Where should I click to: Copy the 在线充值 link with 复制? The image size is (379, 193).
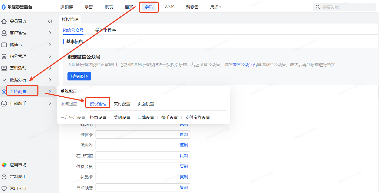[184, 156]
